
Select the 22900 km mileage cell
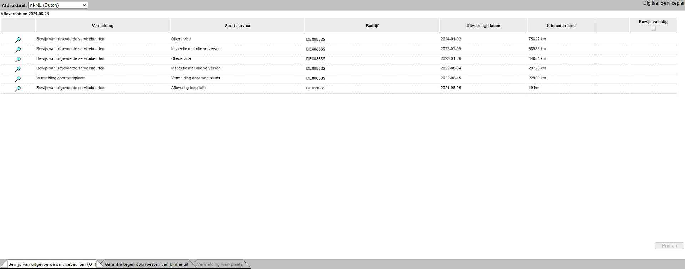[537, 78]
